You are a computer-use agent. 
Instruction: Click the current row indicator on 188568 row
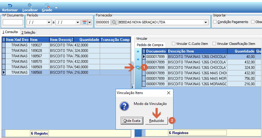(x=4, y=72)
